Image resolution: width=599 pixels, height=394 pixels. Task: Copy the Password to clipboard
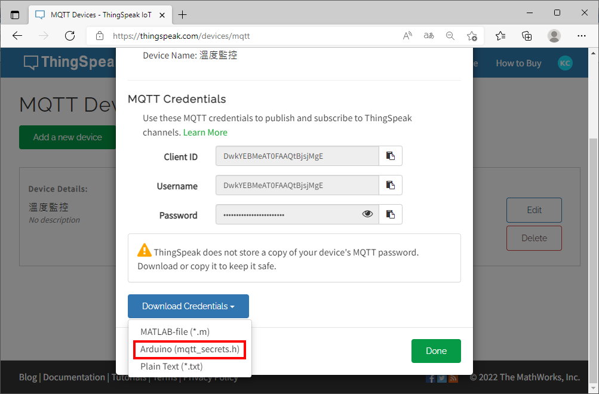[x=391, y=214]
